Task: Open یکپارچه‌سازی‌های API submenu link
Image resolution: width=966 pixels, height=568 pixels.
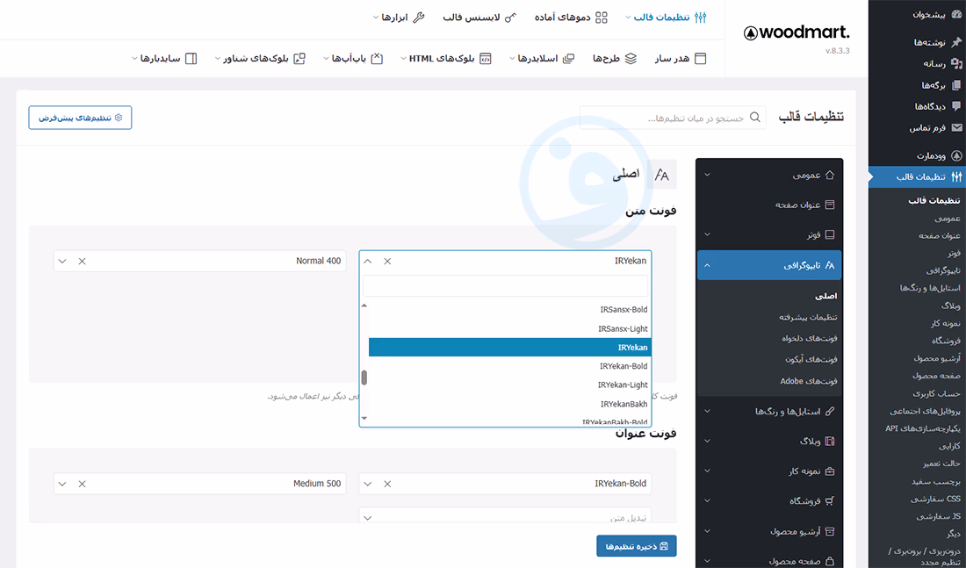Action: click(923, 428)
